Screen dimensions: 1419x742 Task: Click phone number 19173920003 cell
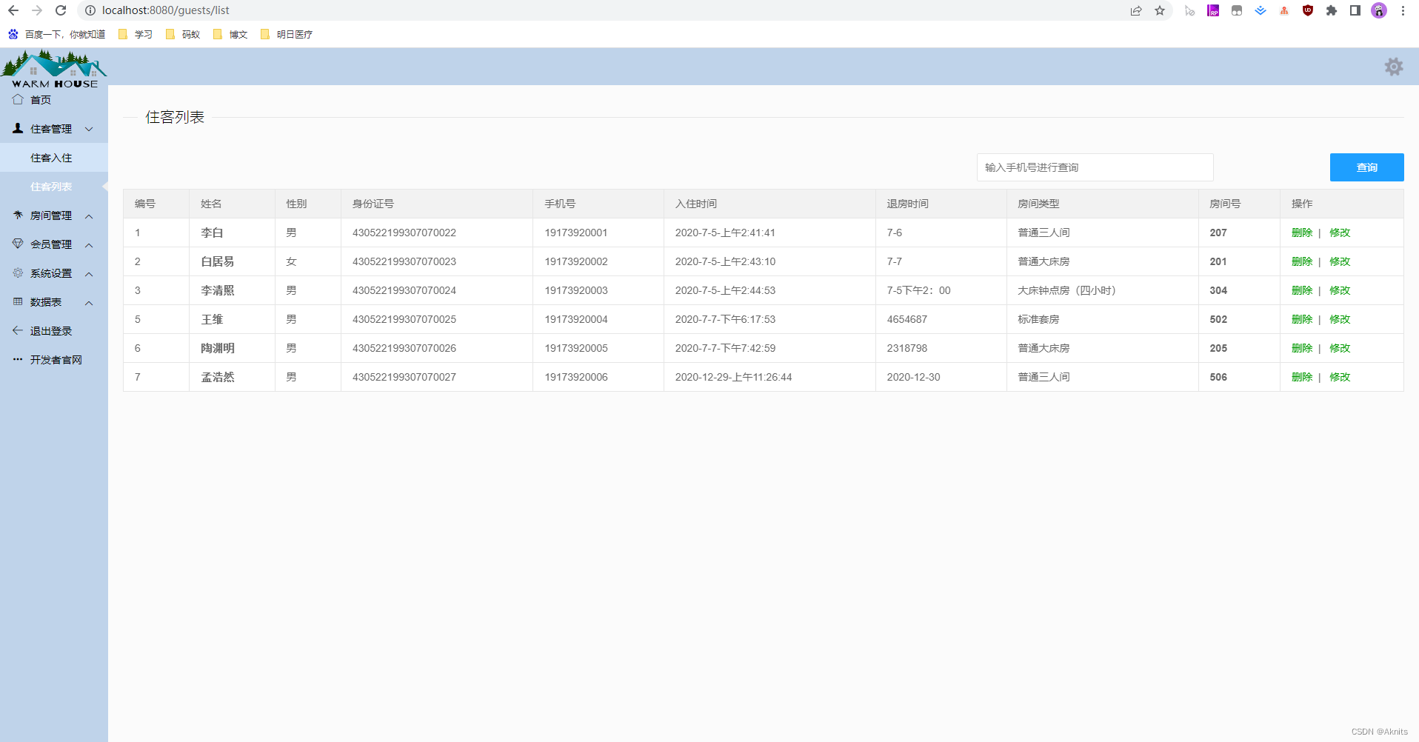[x=598, y=290]
